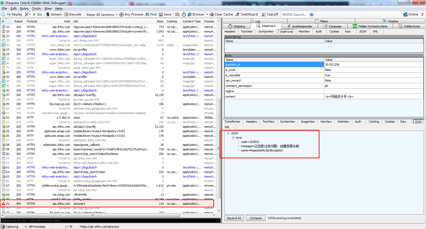The height and width of the screenshot is (229, 426).
Task: Select response XML tab
Action: point(227,127)
